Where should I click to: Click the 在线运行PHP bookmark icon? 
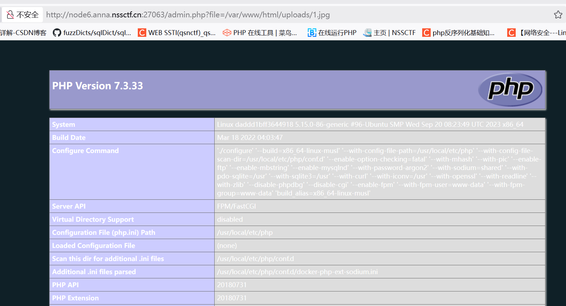point(312,33)
